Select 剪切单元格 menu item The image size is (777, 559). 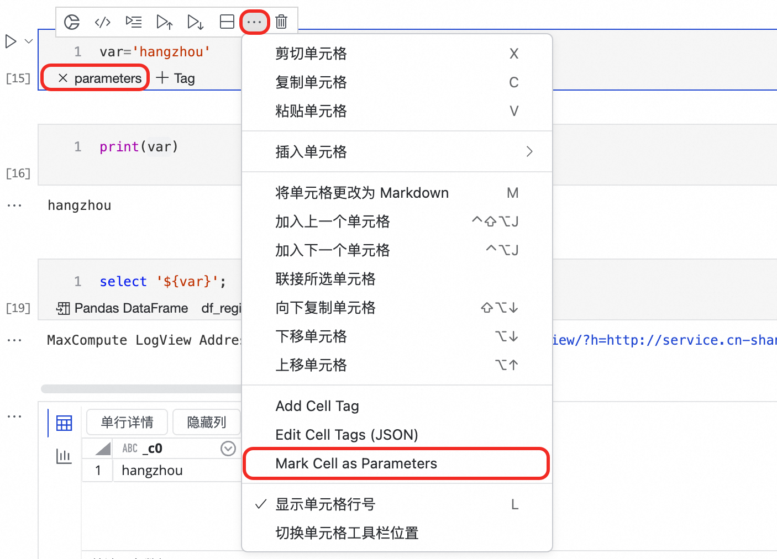[397, 54]
